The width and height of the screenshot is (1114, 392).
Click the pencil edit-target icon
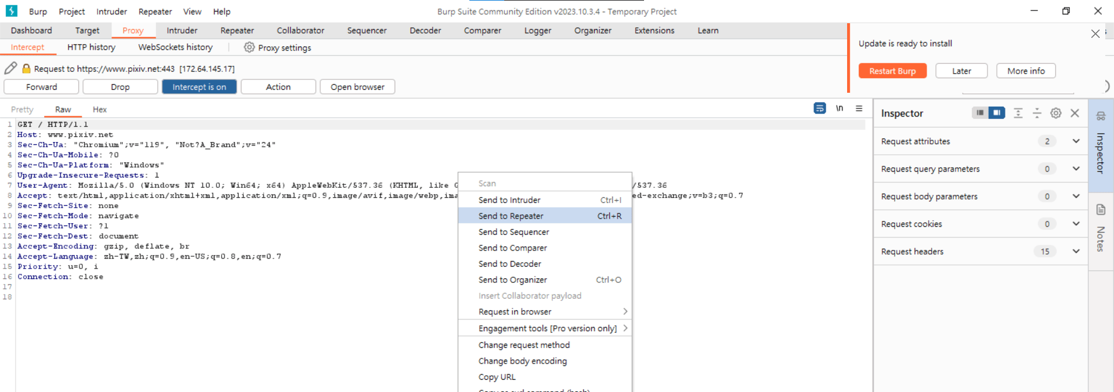click(x=10, y=68)
